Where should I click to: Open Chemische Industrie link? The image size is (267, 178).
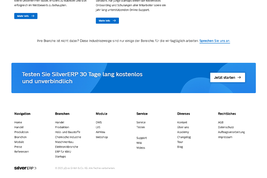point(68,137)
